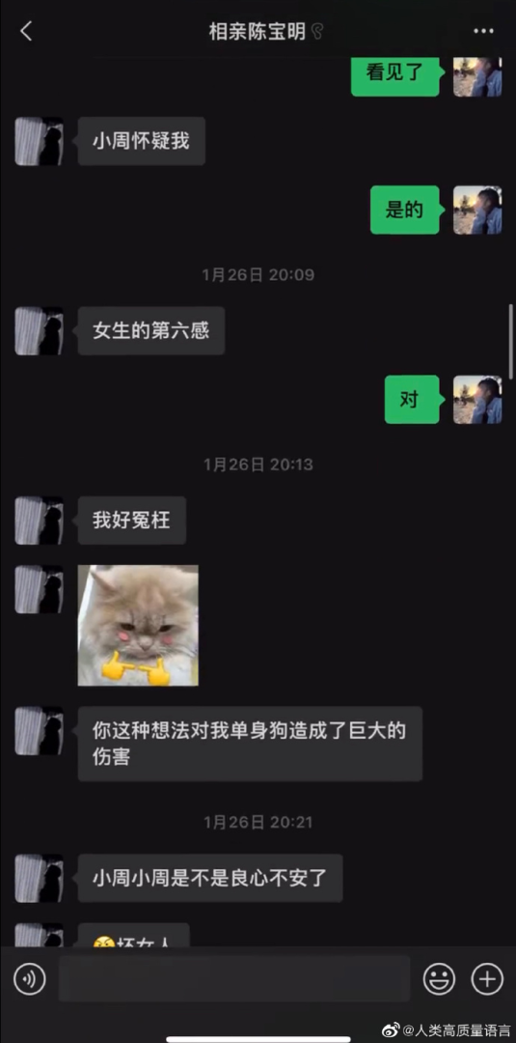Screen dimensions: 516x1043
Task: Tap the message text input field
Action: coord(234,978)
